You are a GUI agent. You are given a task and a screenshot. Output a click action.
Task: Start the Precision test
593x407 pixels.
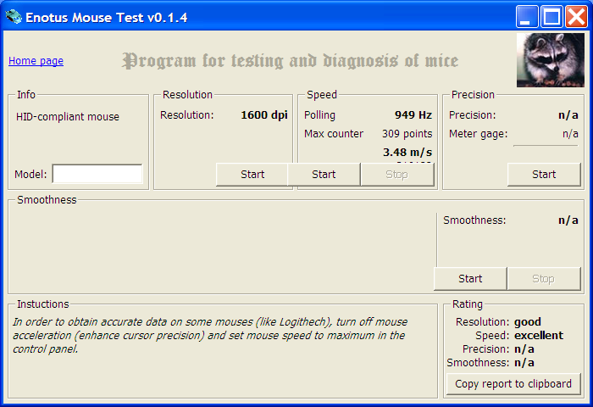(x=544, y=175)
